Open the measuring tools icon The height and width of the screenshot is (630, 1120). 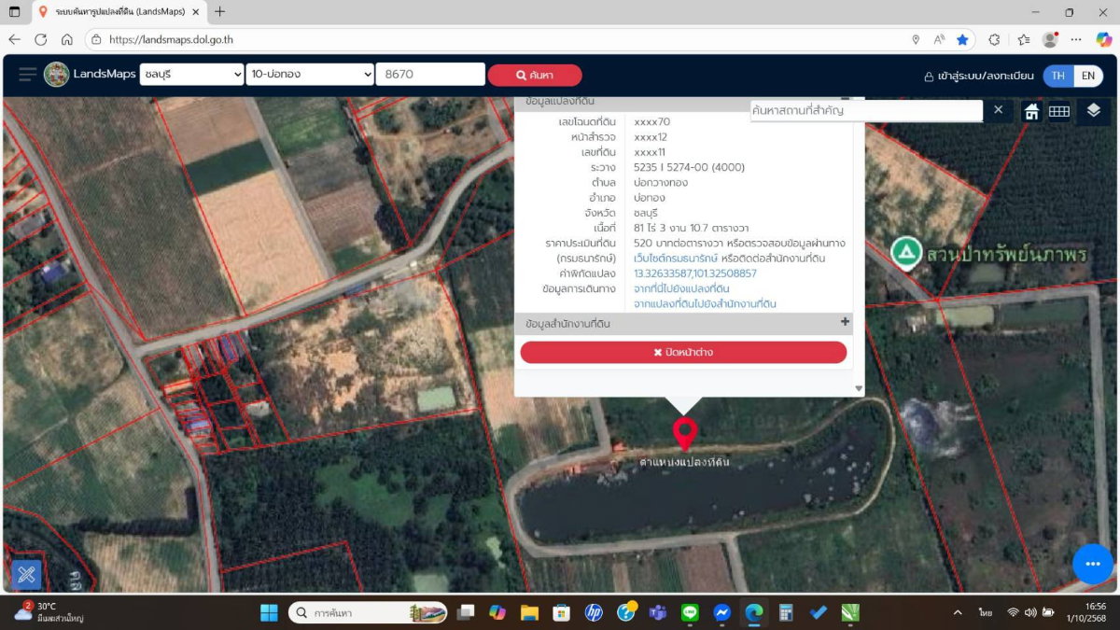[26, 574]
